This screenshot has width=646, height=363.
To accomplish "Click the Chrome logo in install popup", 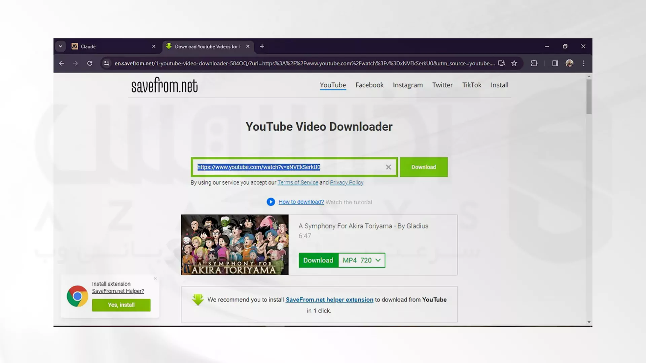I will pos(77,296).
